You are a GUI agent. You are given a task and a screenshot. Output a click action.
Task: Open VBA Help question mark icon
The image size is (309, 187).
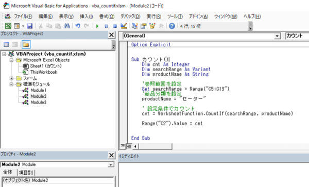[172, 26]
